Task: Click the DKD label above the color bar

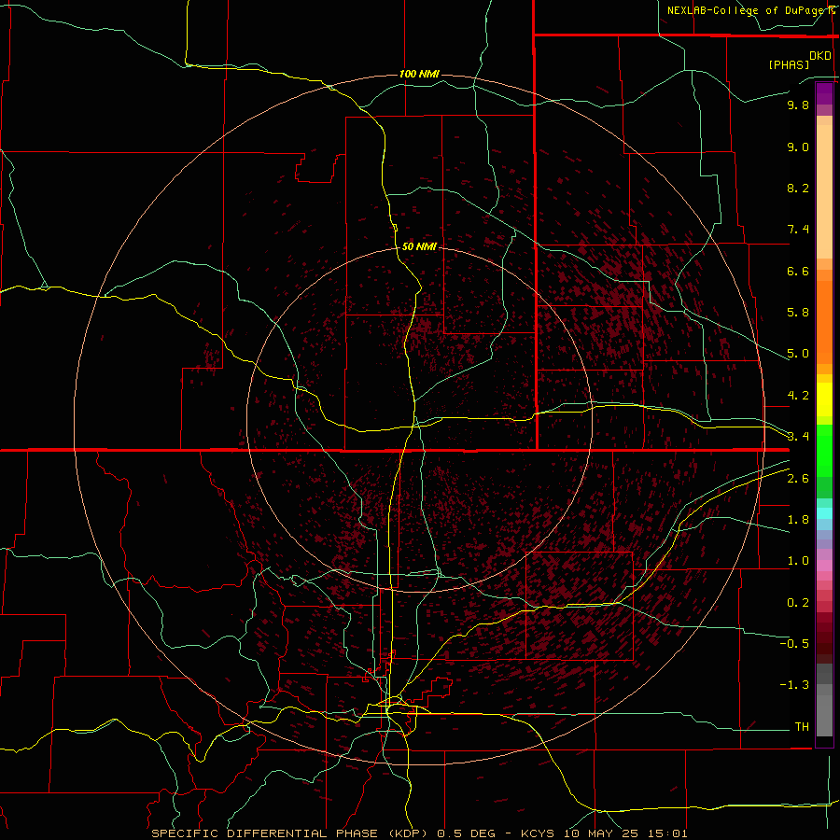Action: click(x=820, y=56)
